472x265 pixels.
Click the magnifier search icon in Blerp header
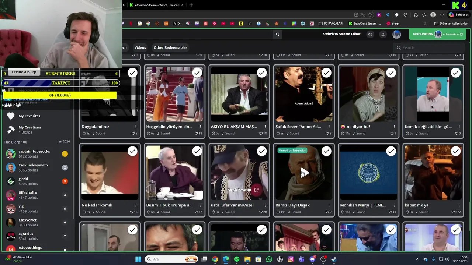click(277, 34)
